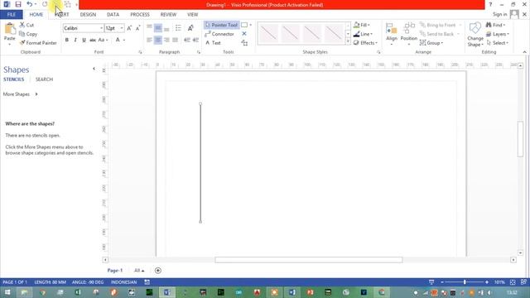Set text align left
Screen dimensions: 530x298
[x=149, y=40]
